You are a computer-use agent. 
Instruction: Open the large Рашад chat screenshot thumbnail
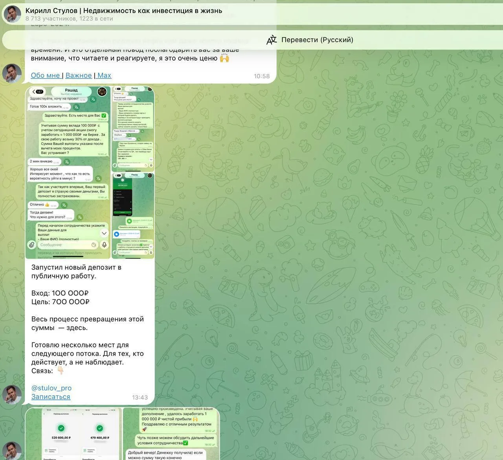(x=68, y=173)
